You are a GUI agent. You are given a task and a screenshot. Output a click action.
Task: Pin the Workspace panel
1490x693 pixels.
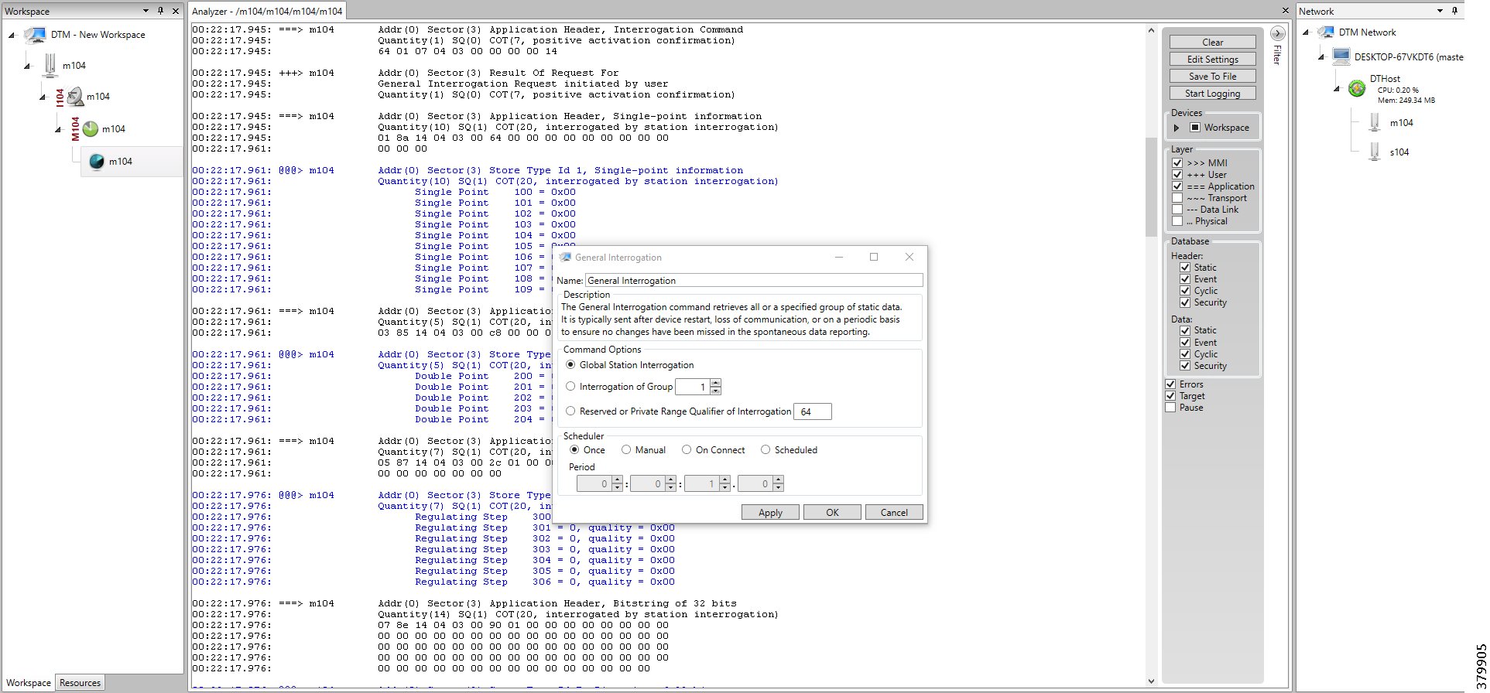click(160, 11)
